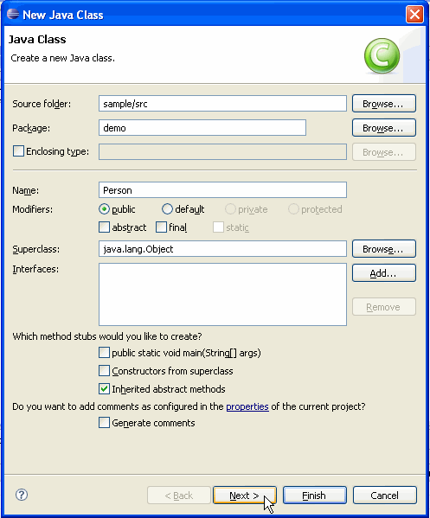Click the Package input field
The image size is (430, 518).
[202, 127]
